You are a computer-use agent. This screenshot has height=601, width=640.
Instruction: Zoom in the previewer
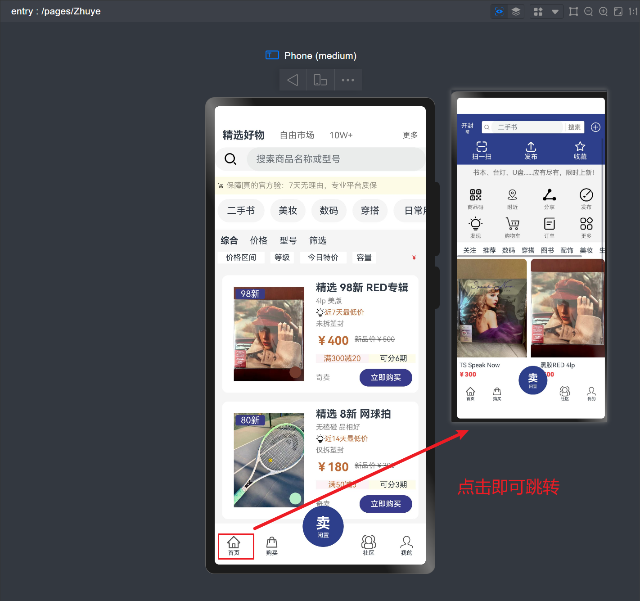604,12
